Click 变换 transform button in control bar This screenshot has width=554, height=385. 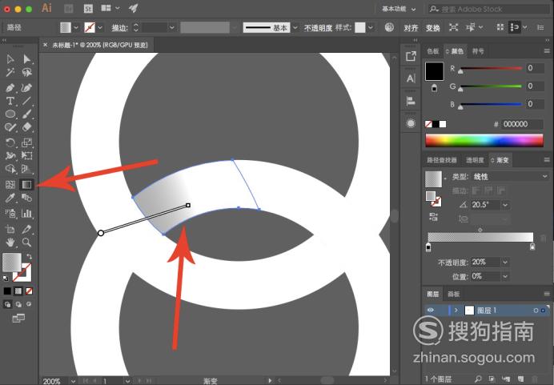tap(432, 27)
